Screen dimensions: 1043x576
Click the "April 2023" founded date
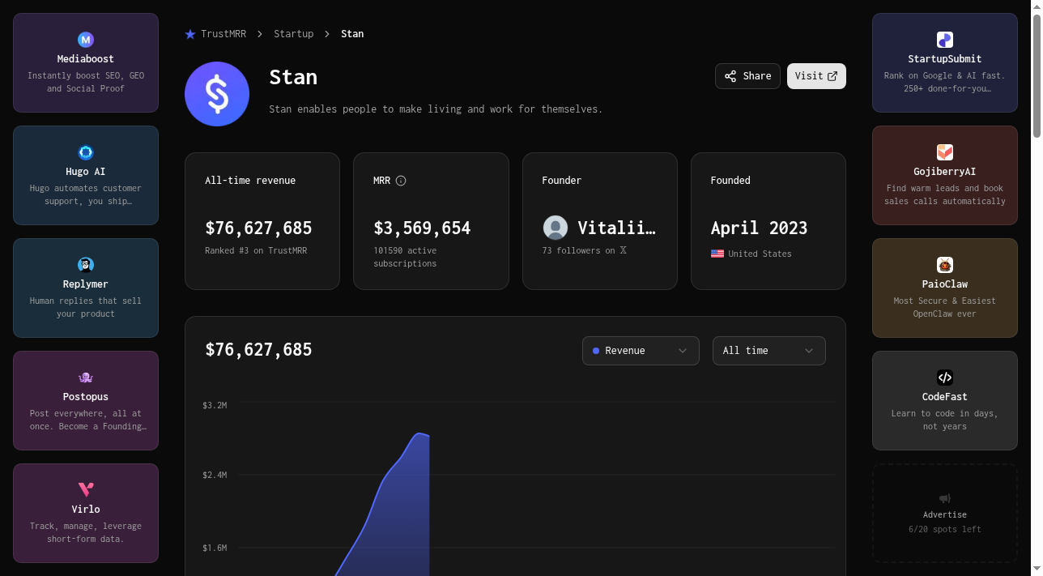click(760, 228)
